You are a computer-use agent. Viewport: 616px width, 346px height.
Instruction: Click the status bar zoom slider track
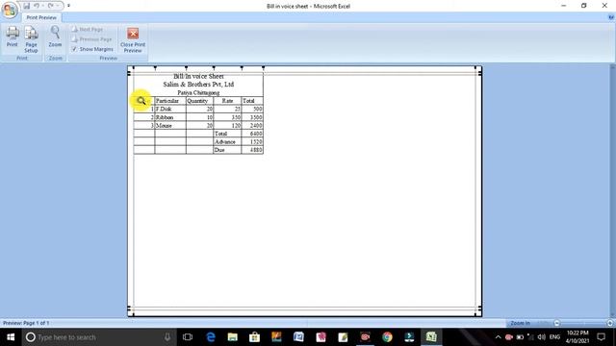[583, 323]
